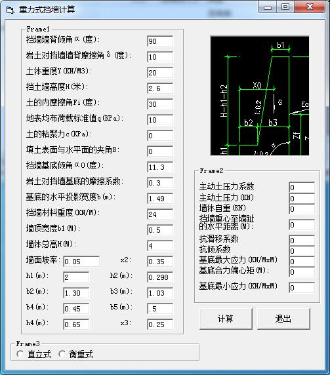Image resolution: width=330 pixels, height=375 pixels.
Task: Click the 挡墙基底倾角α0 field with 11.3
Action: [160, 167]
